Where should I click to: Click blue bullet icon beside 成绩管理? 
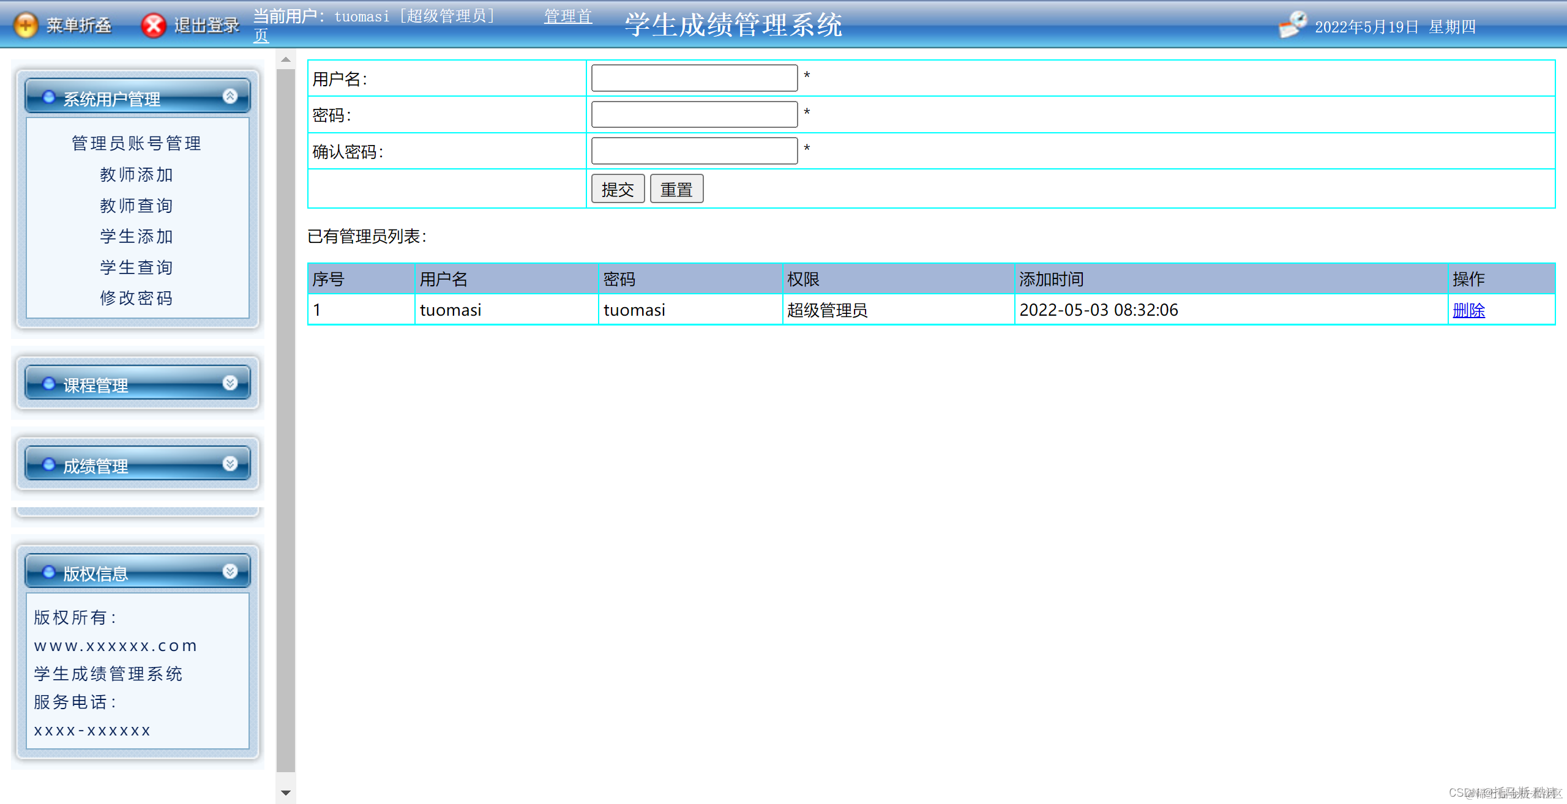tap(49, 464)
